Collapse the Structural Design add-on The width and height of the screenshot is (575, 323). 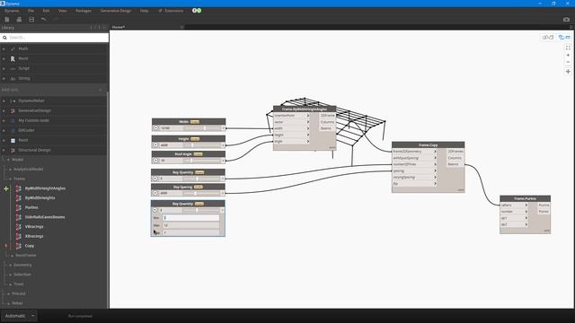pos(4,150)
